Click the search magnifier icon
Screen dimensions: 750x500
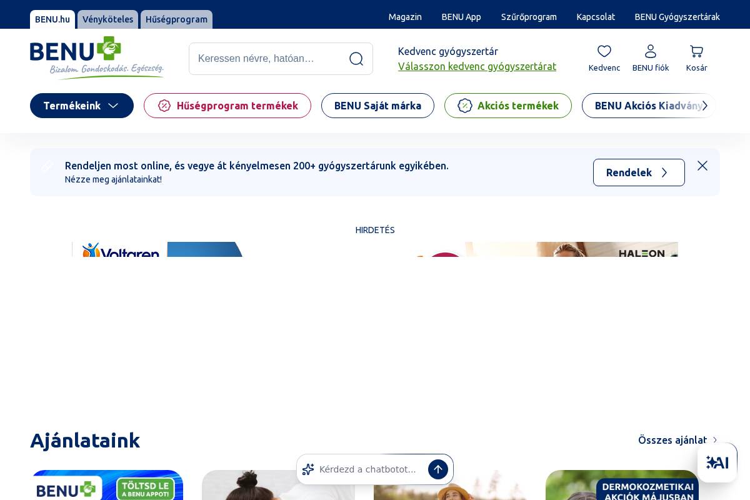356,59
